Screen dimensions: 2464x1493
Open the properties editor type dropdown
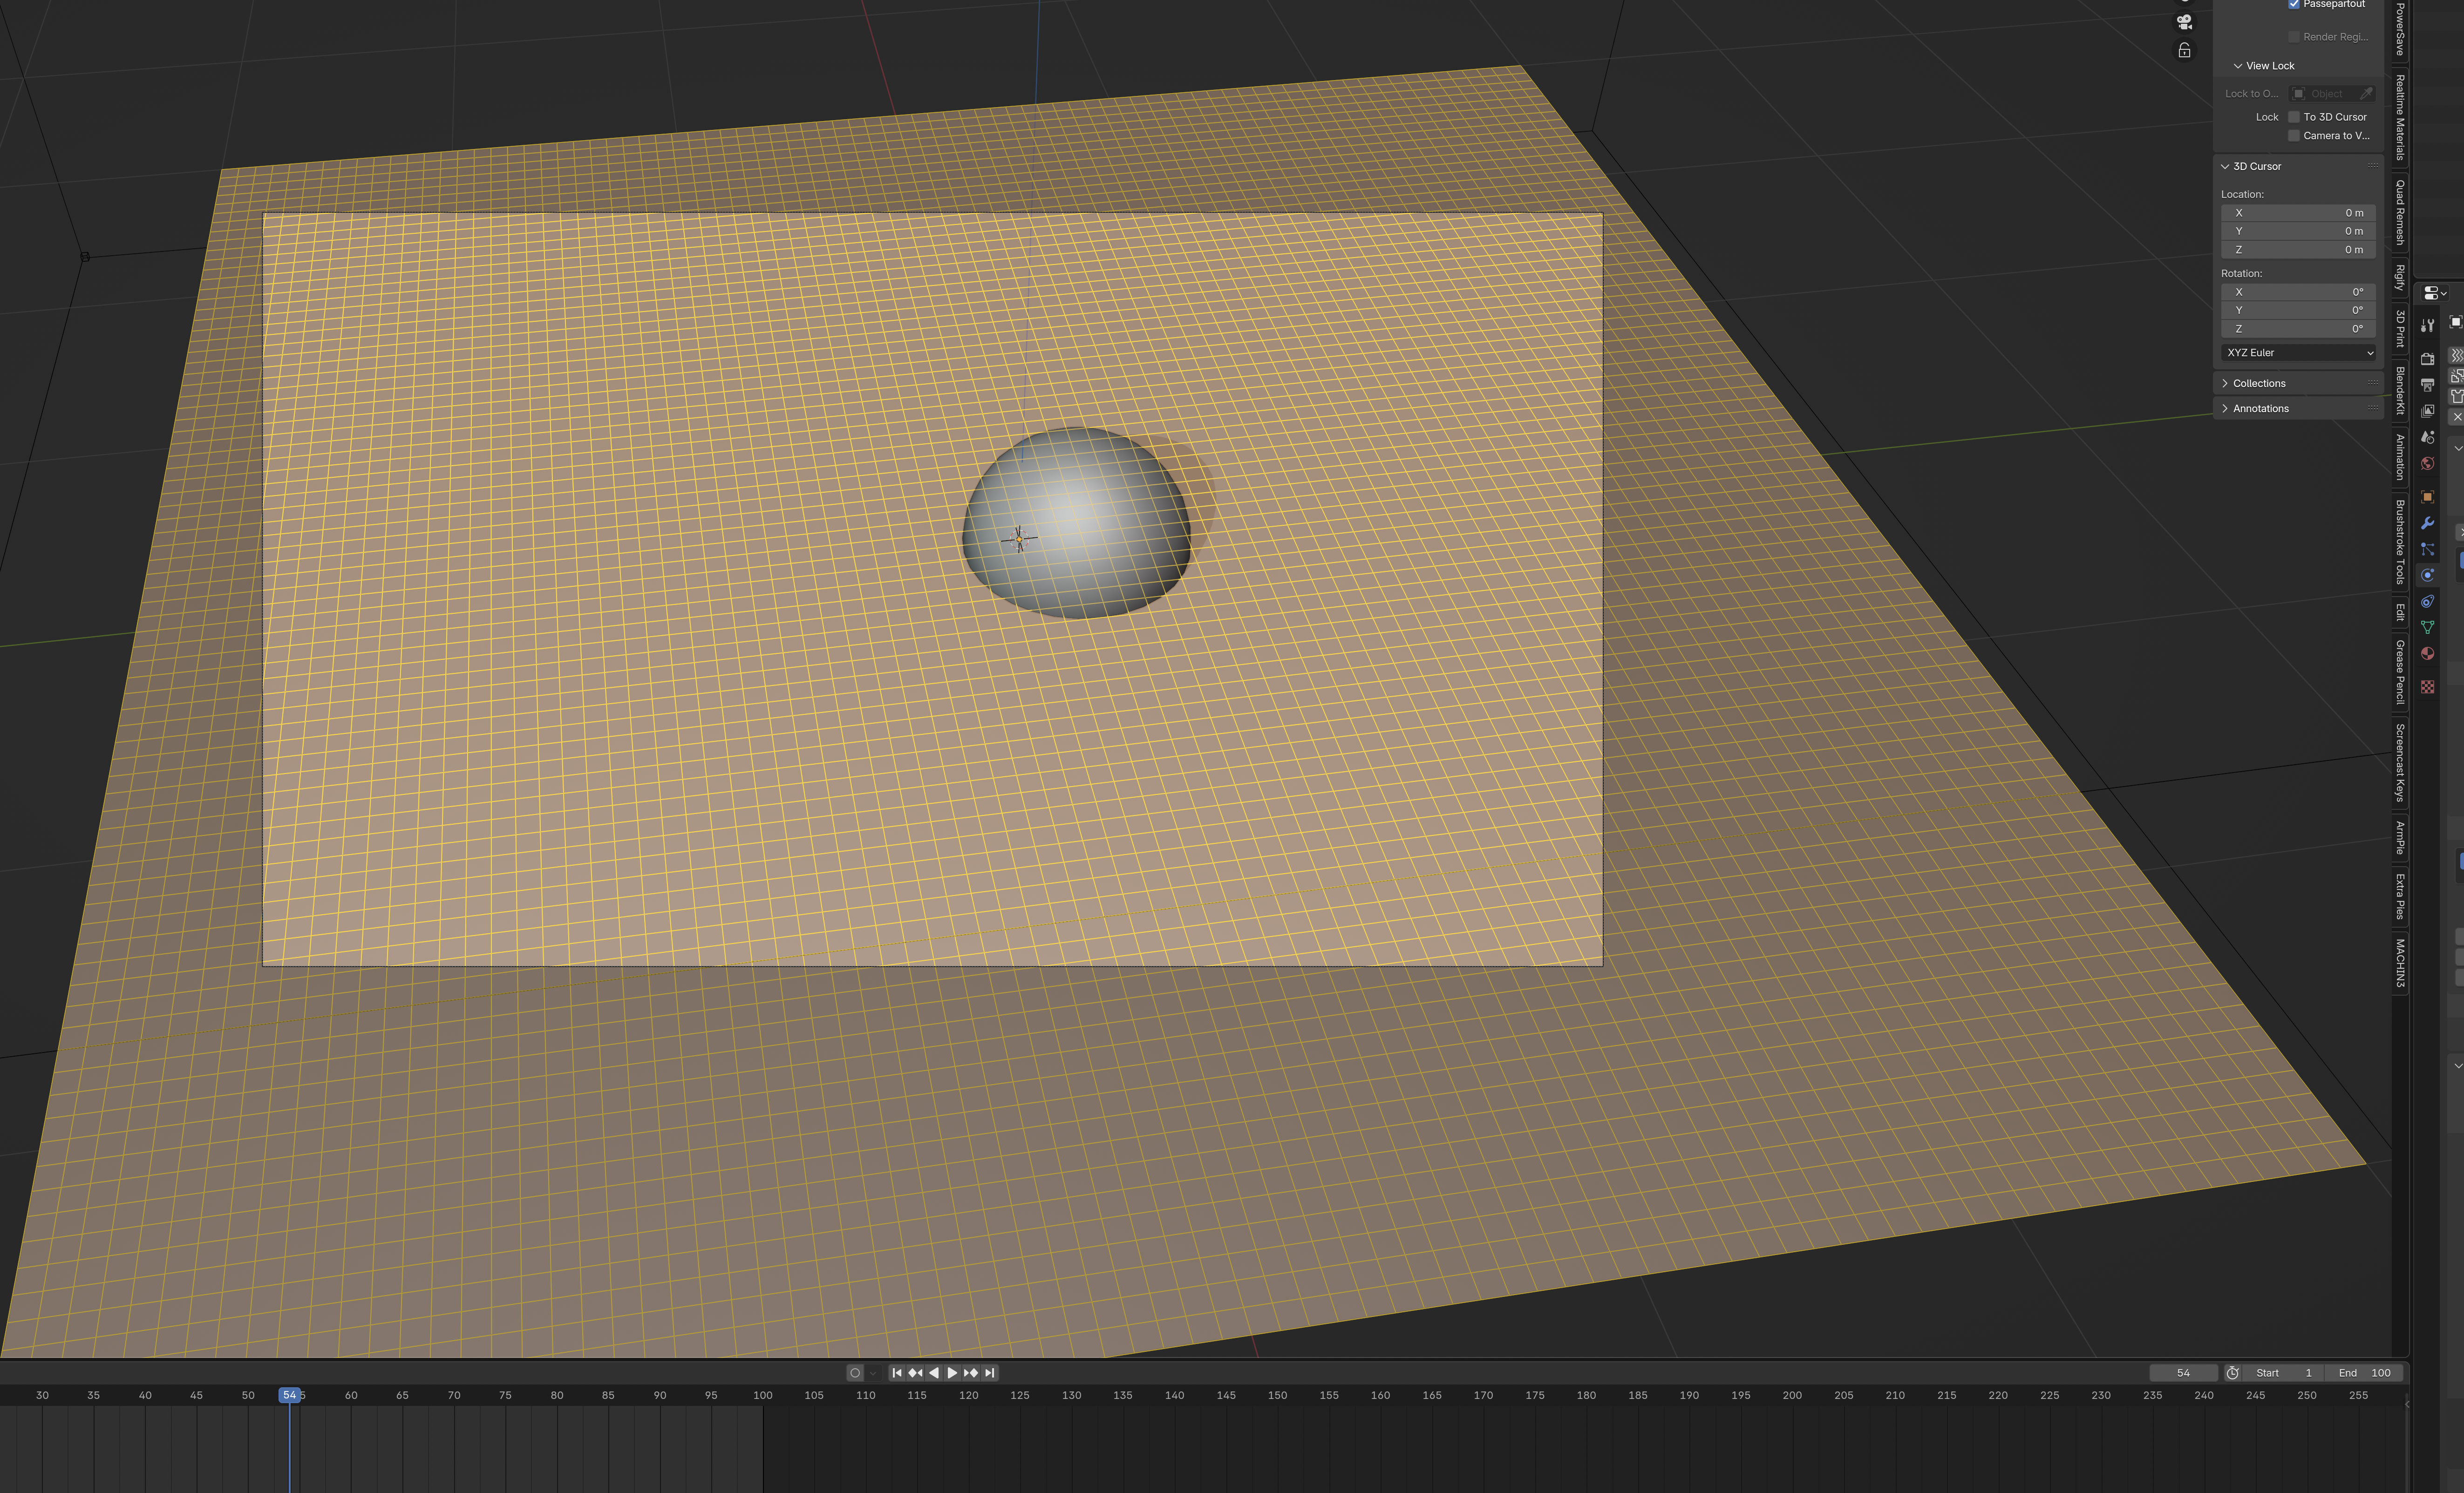coord(2435,293)
